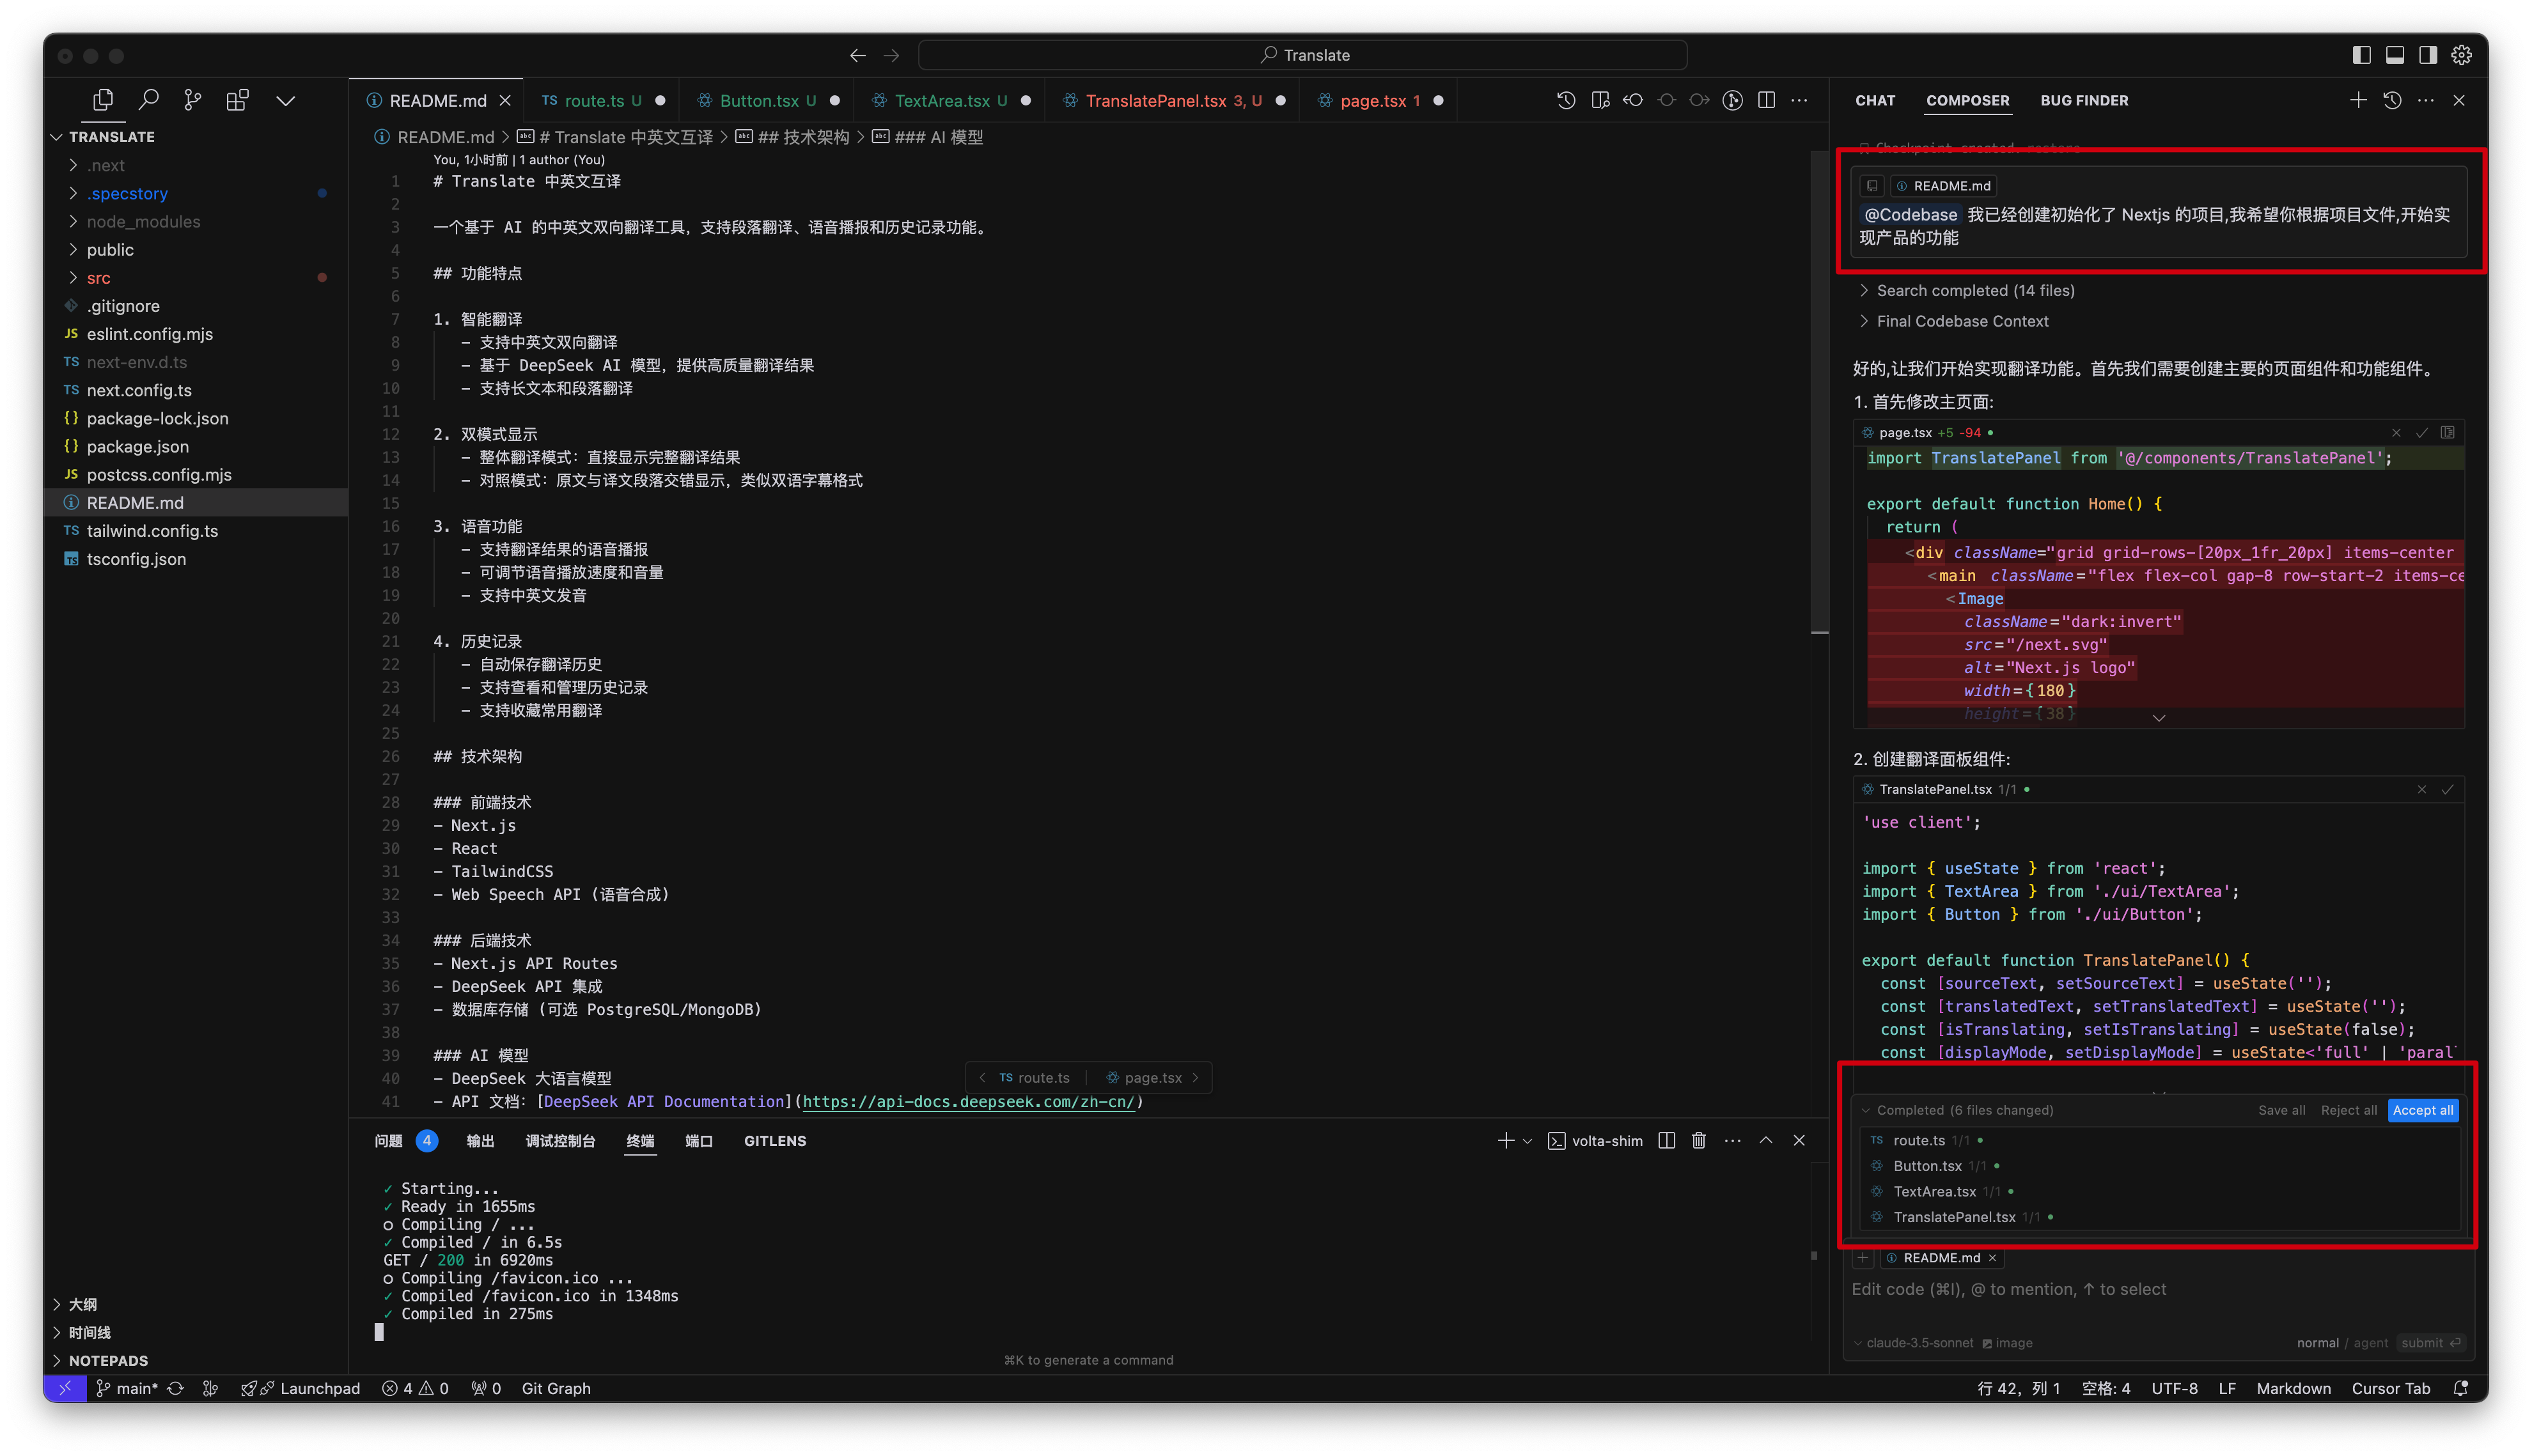Toggle the primary side bar layout icon

[x=2361, y=55]
